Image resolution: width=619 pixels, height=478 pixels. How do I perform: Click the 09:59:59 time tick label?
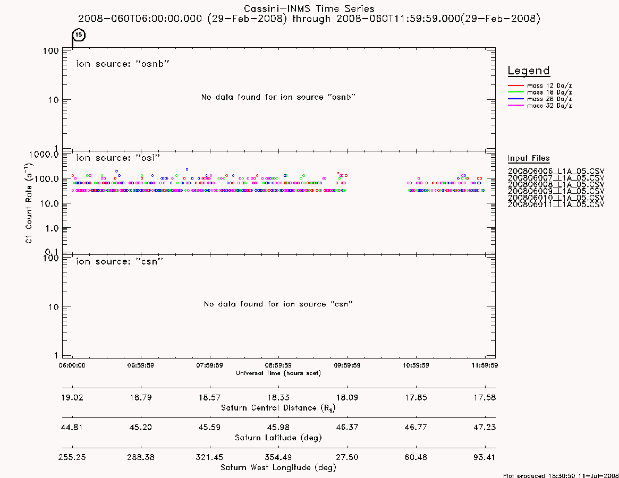347,365
